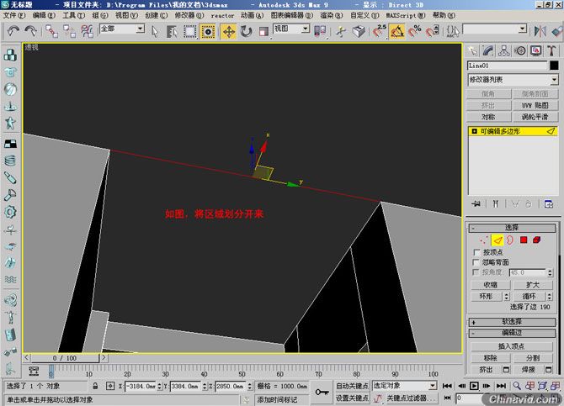Screen dimensions: 564x406
Task: Click Bind to Space Warp icon
Action: (87, 31)
